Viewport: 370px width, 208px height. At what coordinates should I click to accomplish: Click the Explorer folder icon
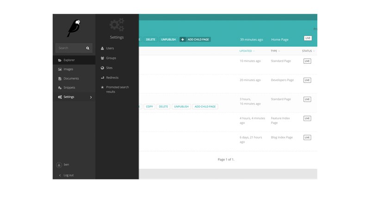pos(60,60)
